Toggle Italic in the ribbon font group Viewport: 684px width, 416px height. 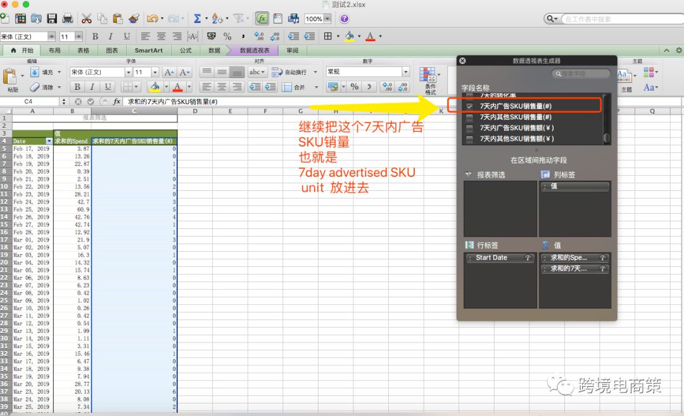(x=92, y=87)
